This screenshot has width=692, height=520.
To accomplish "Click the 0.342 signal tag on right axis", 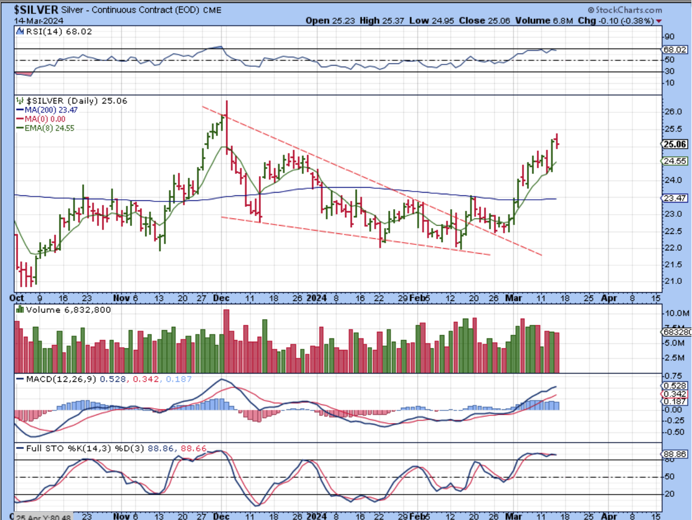I will tap(674, 394).
